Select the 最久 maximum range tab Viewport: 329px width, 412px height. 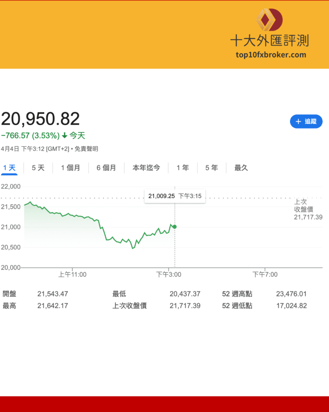(x=241, y=168)
